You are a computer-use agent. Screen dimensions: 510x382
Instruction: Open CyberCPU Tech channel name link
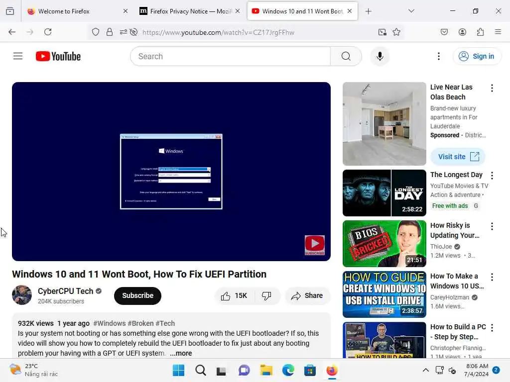pyautogui.click(x=65, y=291)
